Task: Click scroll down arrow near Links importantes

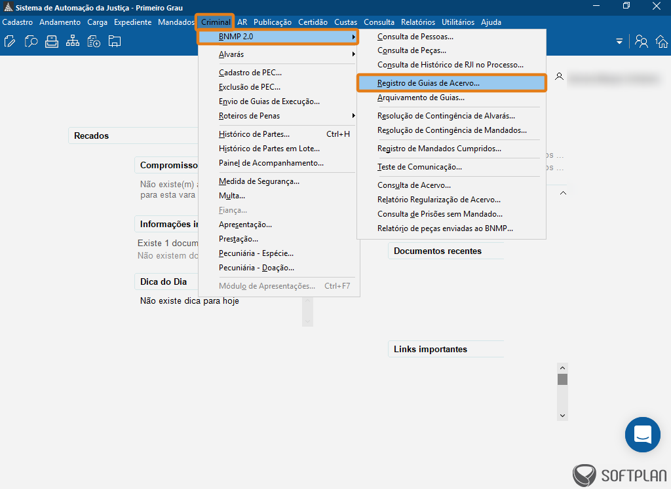Action: [x=562, y=416]
